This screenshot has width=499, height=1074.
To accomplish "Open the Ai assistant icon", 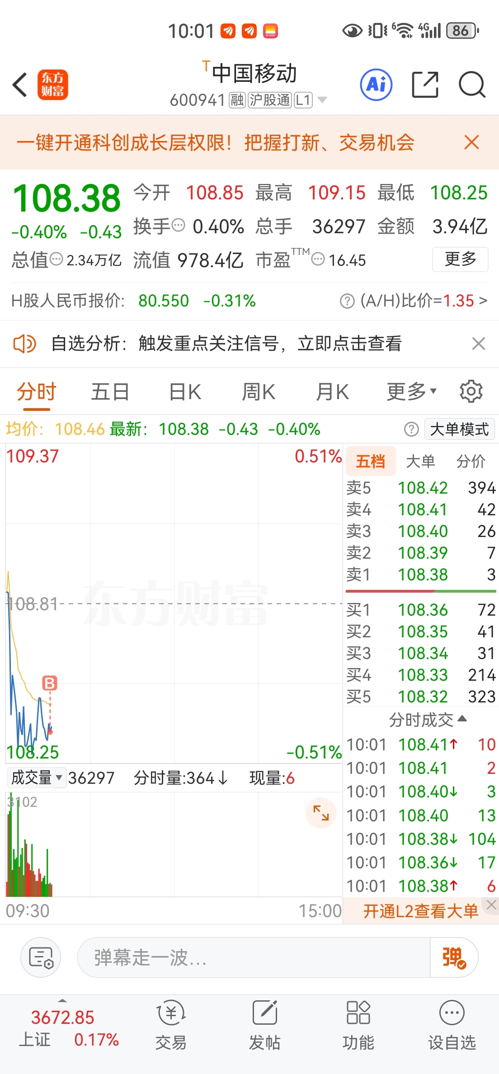I will pyautogui.click(x=376, y=85).
